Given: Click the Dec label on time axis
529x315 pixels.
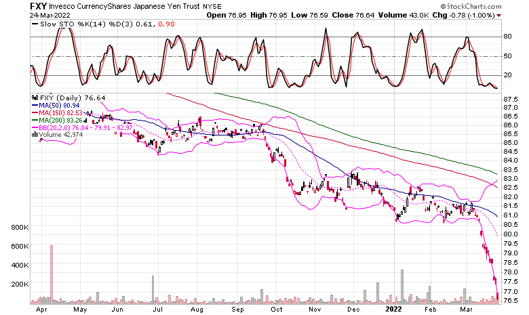Looking at the screenshot, I should point(353,310).
